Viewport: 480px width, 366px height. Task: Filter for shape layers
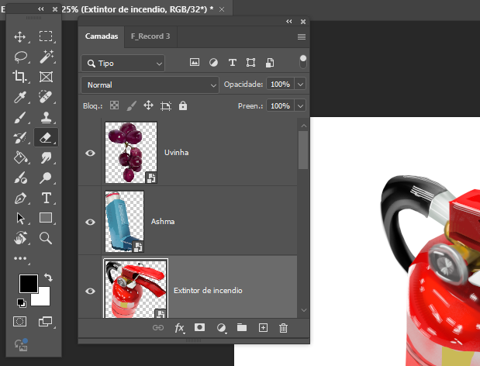pos(250,63)
